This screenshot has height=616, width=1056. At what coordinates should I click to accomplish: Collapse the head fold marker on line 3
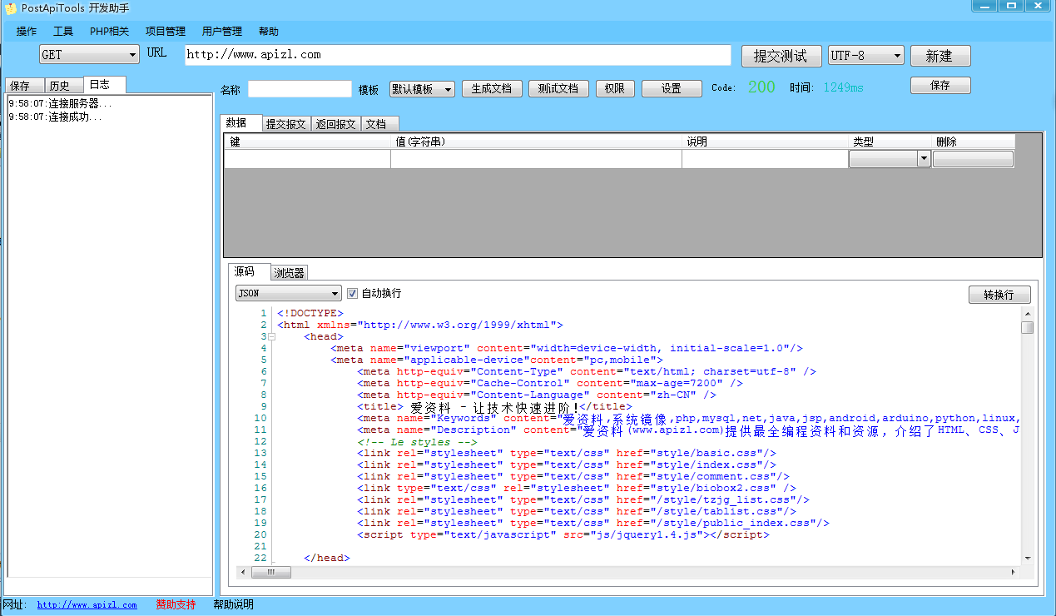[x=271, y=336]
